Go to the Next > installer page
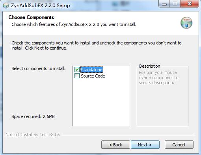This screenshot has width=201, height=155. click(x=145, y=145)
